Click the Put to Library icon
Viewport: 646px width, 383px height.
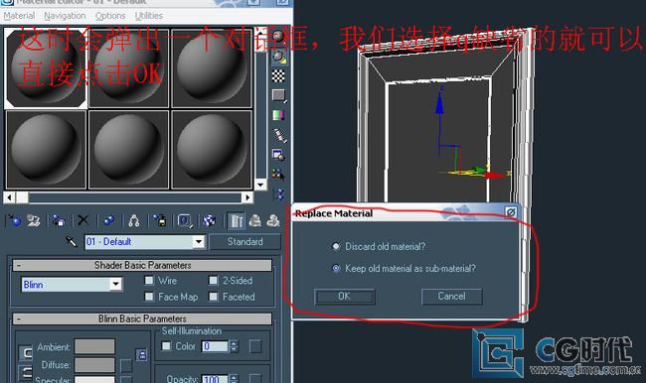pos(160,221)
